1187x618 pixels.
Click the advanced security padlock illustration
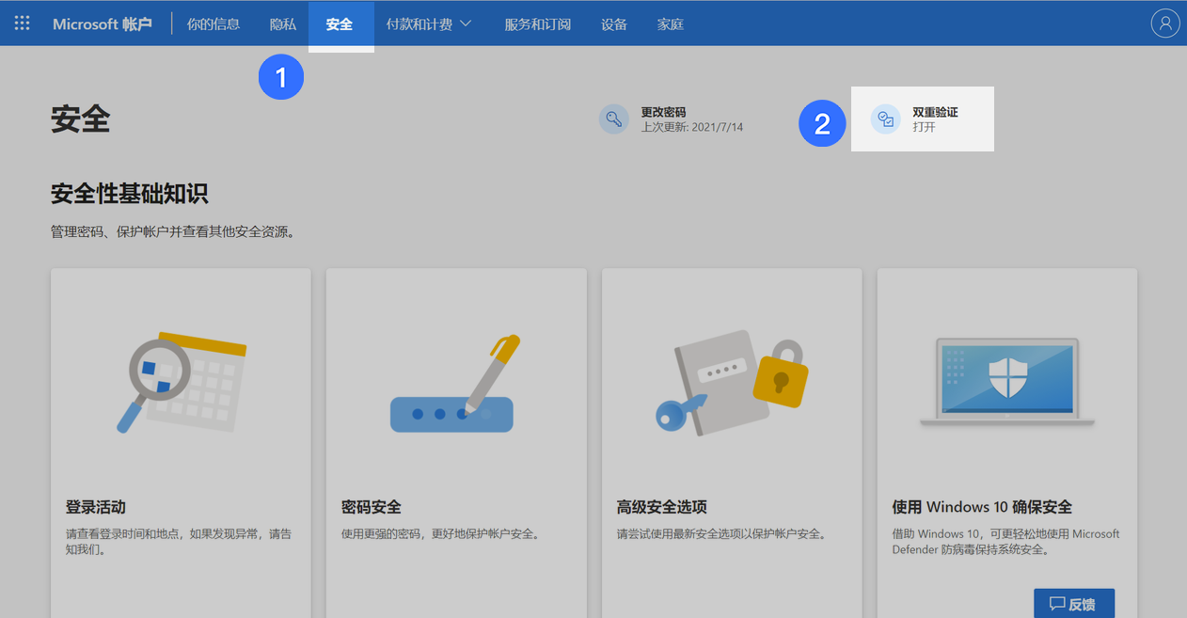[733, 384]
